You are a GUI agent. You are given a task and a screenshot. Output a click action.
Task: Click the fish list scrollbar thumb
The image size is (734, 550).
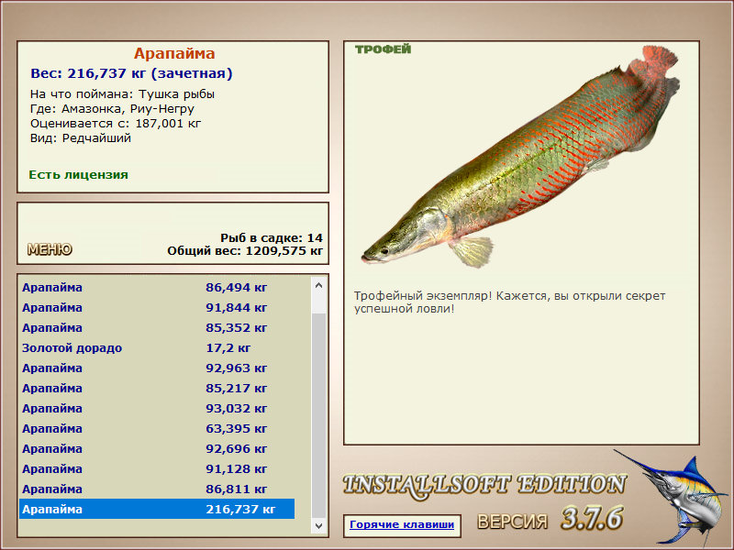(x=318, y=416)
